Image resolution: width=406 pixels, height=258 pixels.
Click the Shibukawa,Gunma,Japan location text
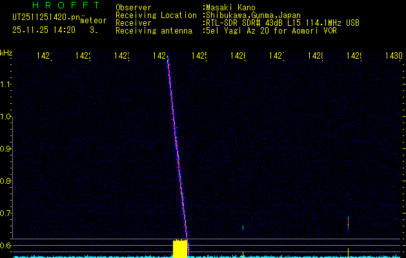(253, 15)
